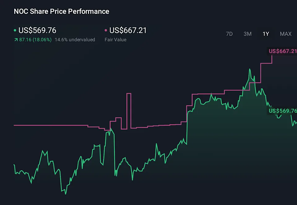Choose the 1Y range tab

pyautogui.click(x=266, y=34)
